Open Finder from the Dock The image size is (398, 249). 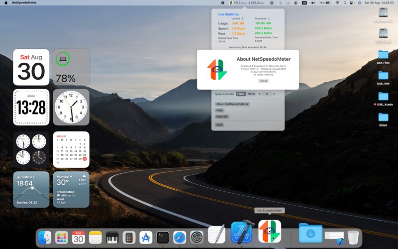pyautogui.click(x=44, y=238)
